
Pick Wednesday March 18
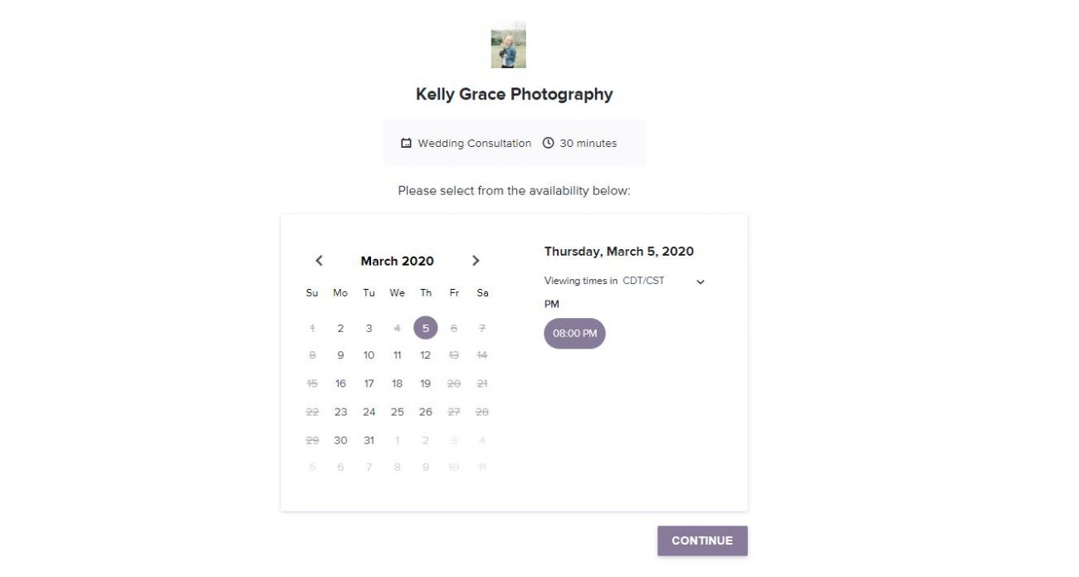click(x=397, y=384)
